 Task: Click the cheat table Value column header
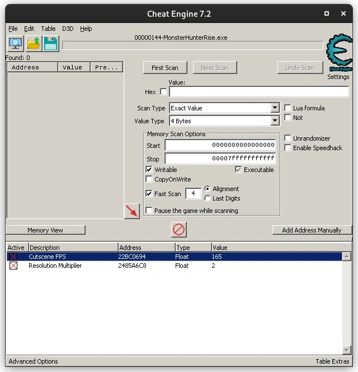[x=281, y=248]
